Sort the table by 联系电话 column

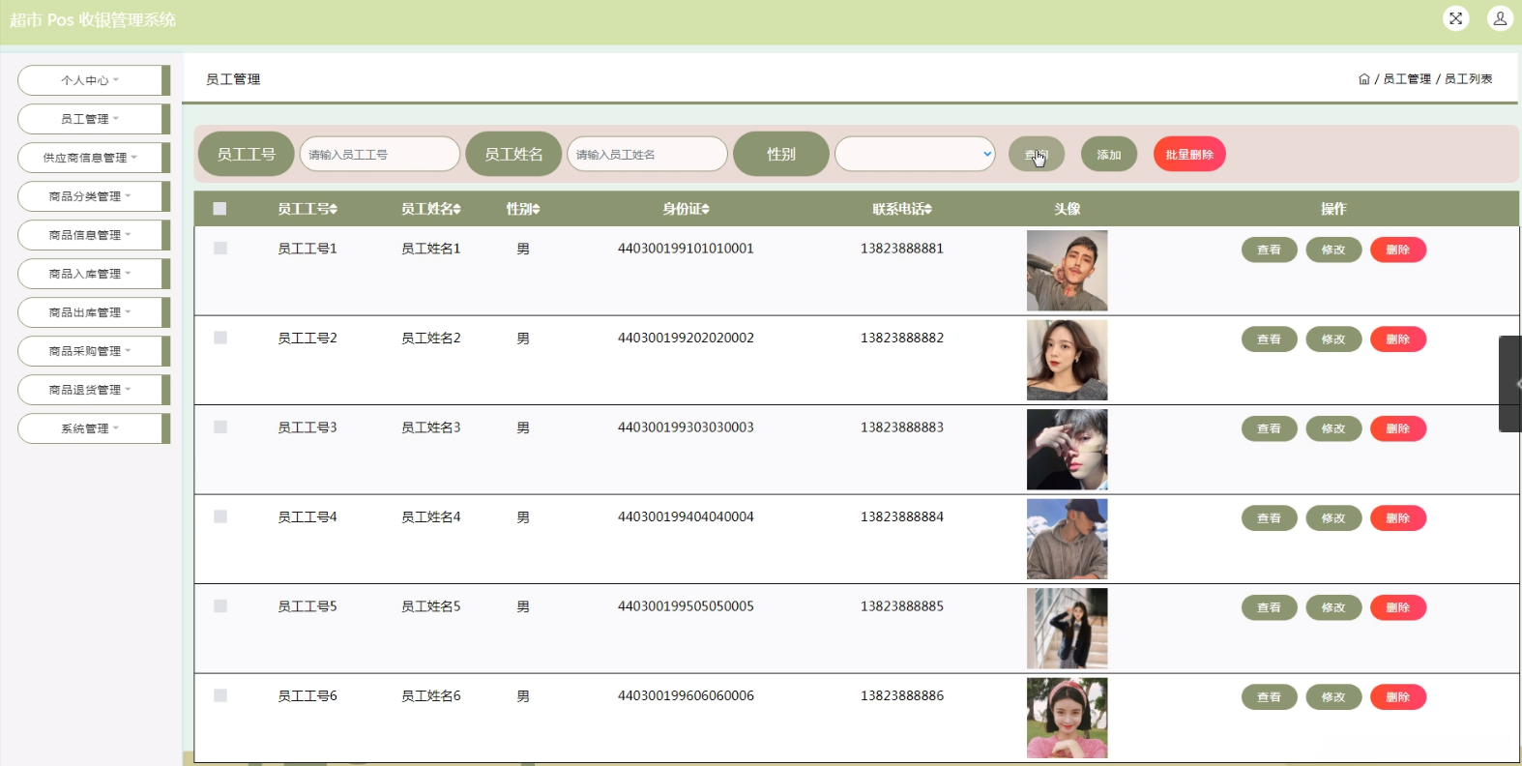(x=901, y=209)
